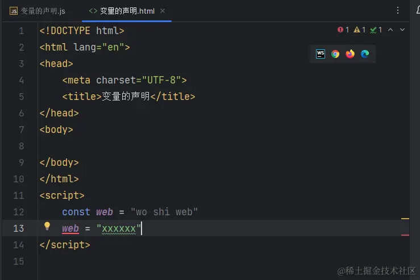Go to next highlighted error arrow
This screenshot has width=420, height=280.
pos(402,30)
